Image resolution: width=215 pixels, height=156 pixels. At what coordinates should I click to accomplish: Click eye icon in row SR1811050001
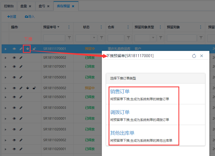(14, 97)
